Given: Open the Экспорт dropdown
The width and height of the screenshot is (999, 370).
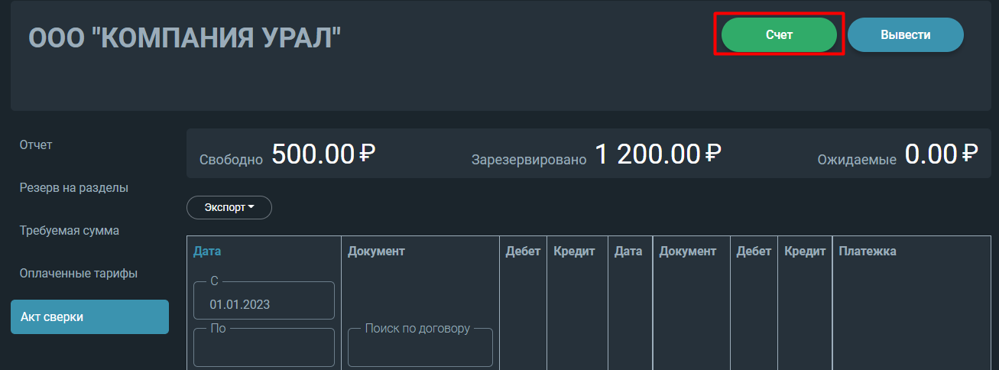Looking at the screenshot, I should [x=229, y=207].
